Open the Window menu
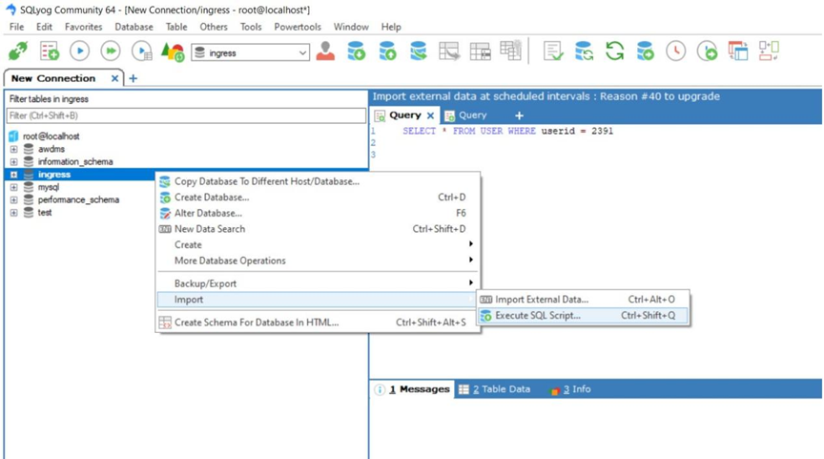The height and width of the screenshot is (459, 824). (351, 27)
